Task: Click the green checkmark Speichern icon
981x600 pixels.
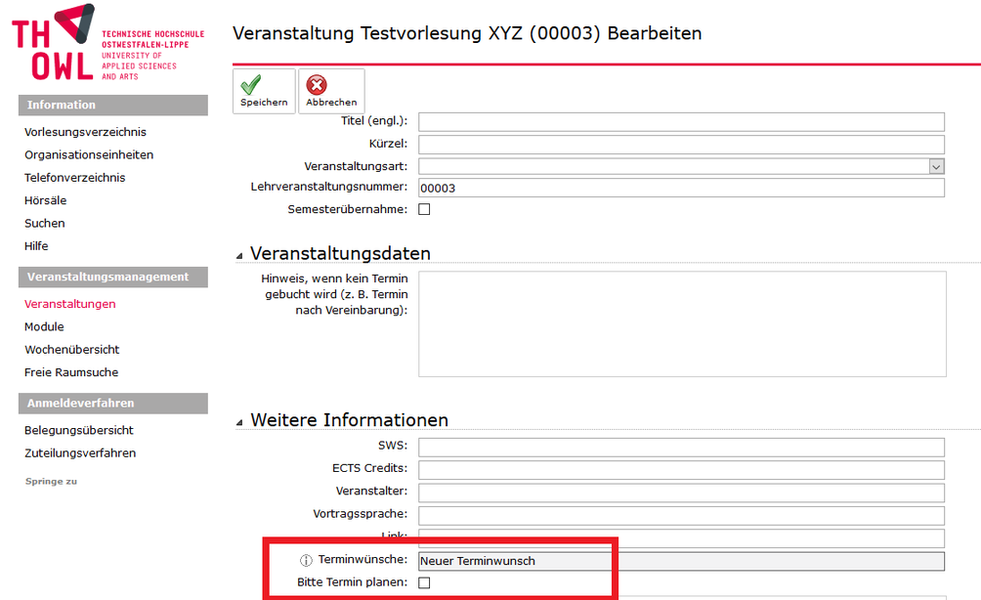Action: [x=252, y=85]
